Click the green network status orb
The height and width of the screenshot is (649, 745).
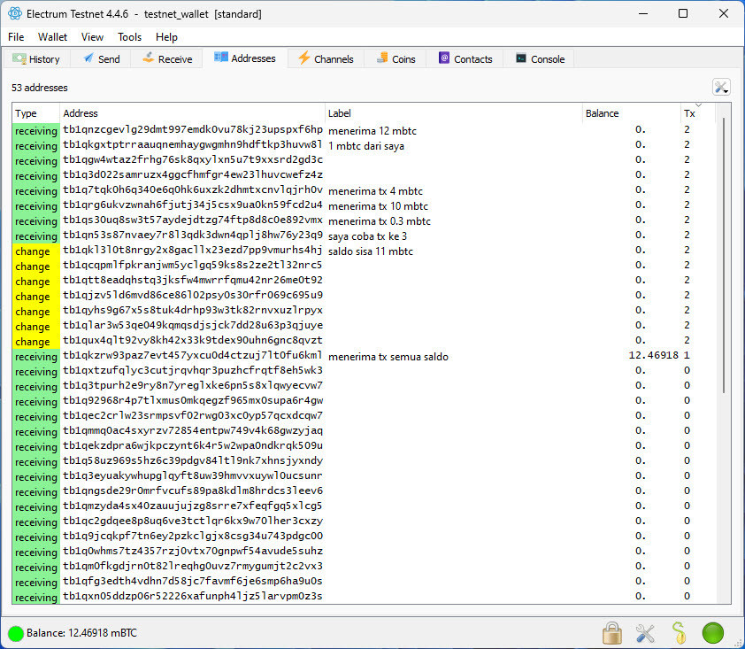[x=712, y=633]
